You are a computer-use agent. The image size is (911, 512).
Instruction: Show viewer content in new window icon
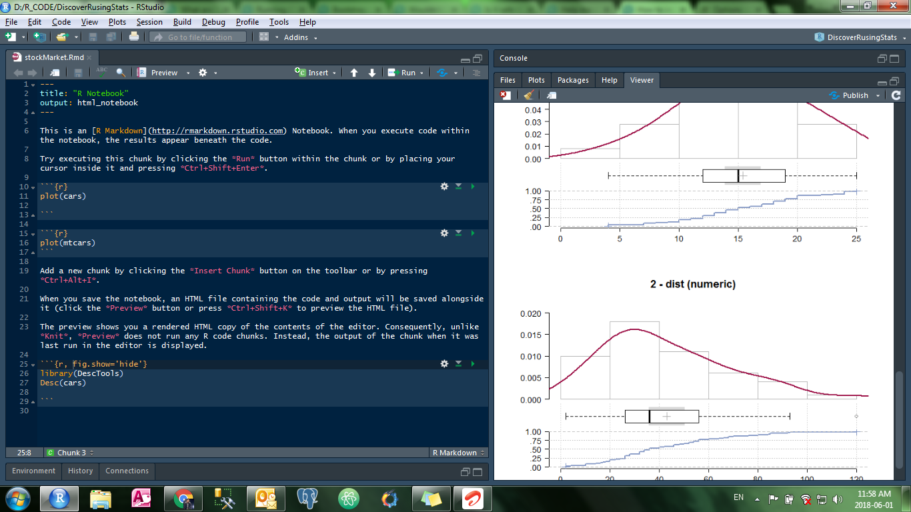tap(551, 95)
